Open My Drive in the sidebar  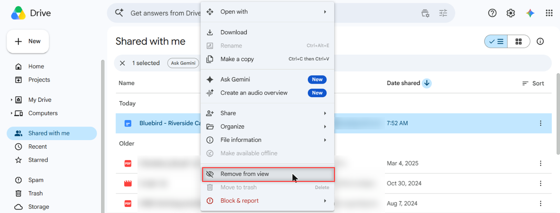40,100
